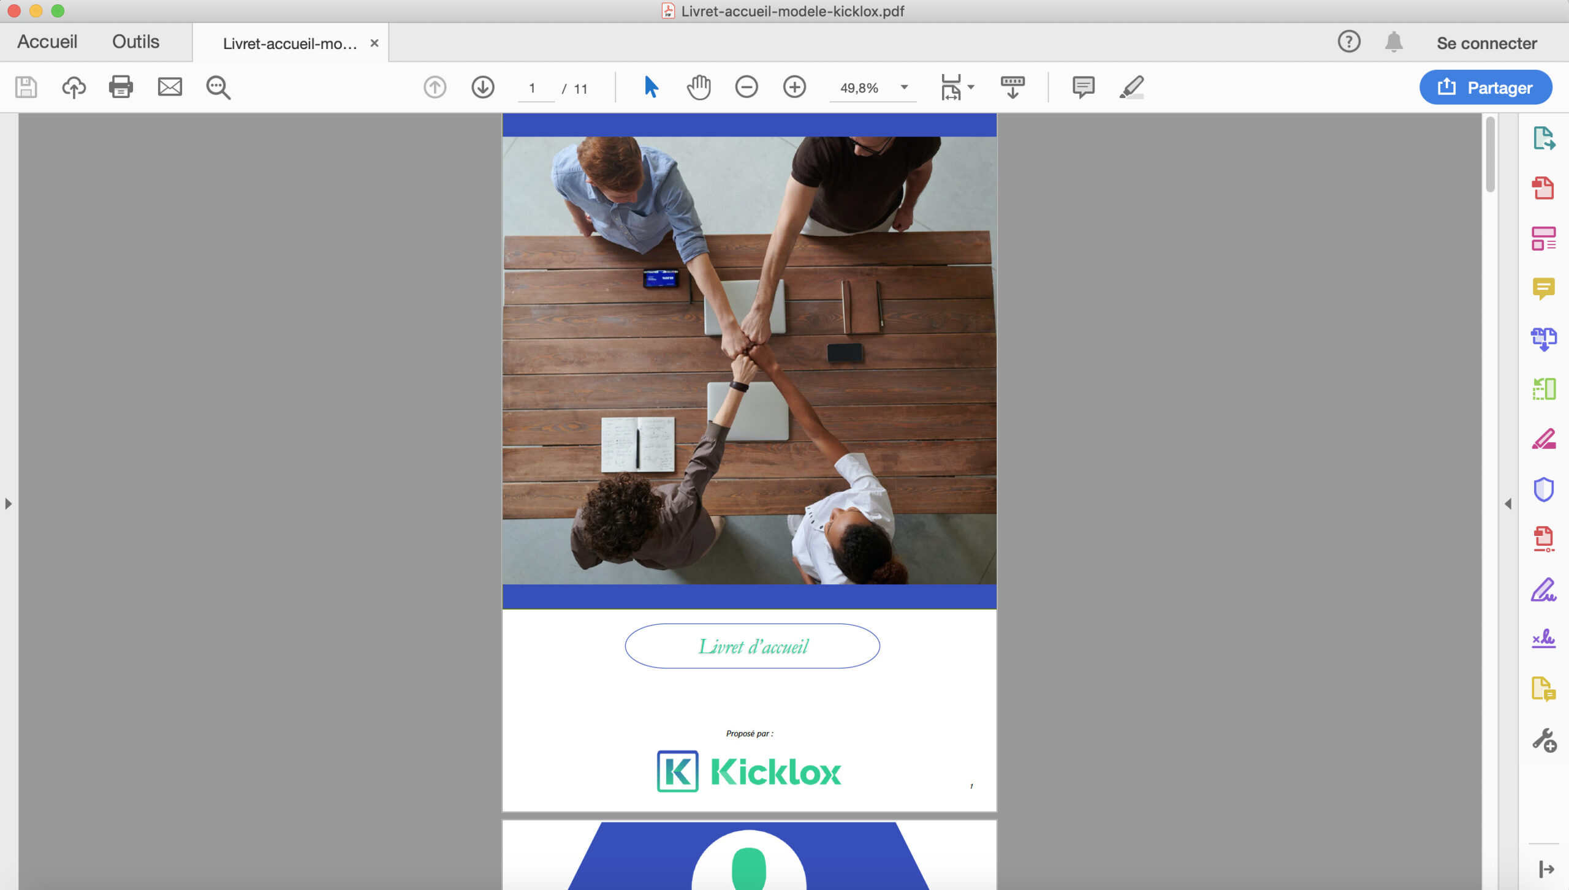Open the Export PDF tool in sidebar
This screenshot has width=1569, height=890.
(x=1544, y=138)
